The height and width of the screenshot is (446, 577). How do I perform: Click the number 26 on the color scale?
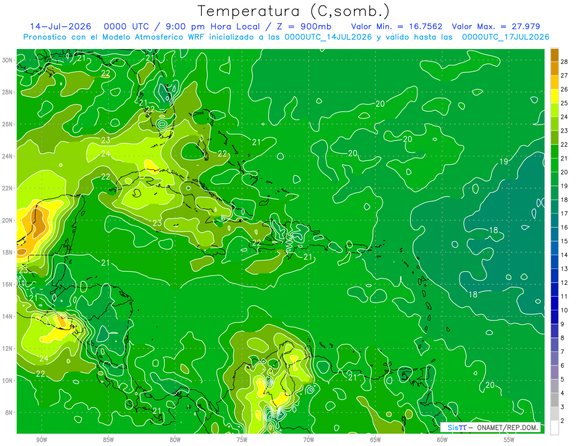(x=564, y=89)
